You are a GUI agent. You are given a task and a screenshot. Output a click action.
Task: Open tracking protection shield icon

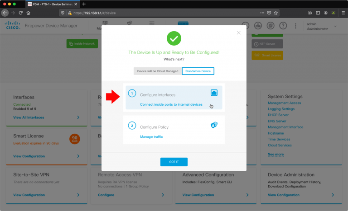pyautogui.click(x=63, y=13)
